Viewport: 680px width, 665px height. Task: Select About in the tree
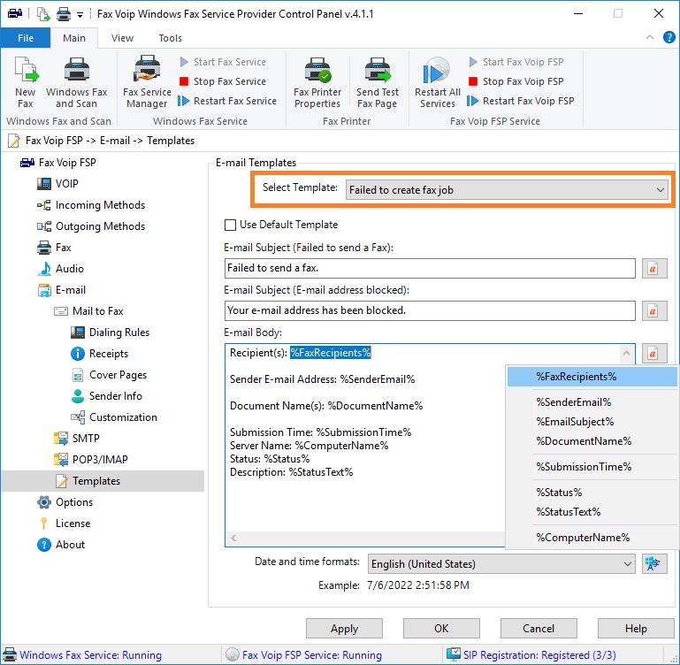click(62, 546)
